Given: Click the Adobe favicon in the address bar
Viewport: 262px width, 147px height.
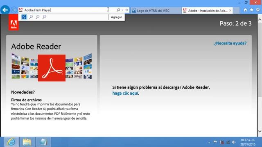Looking at the screenshot, I should [21, 10].
